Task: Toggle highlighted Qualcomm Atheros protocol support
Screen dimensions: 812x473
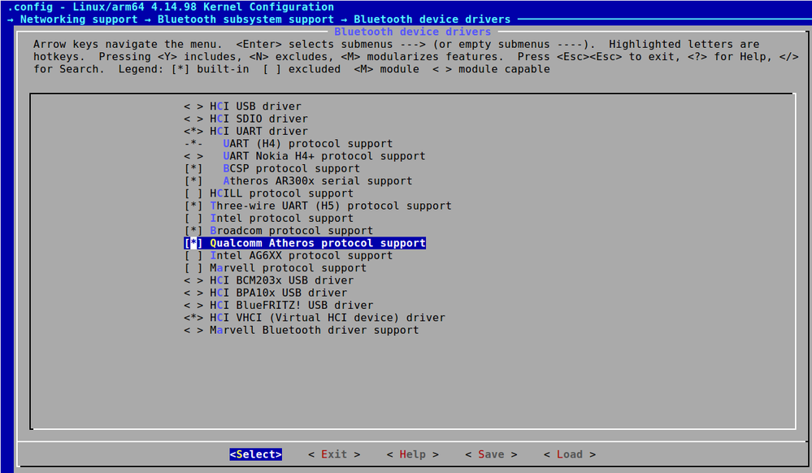Action: coord(305,243)
